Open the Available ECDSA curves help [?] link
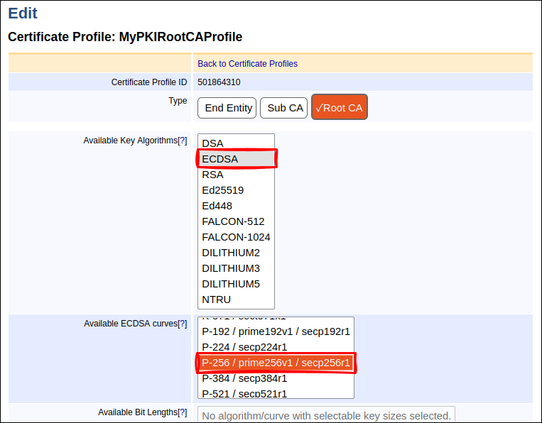 182,324
